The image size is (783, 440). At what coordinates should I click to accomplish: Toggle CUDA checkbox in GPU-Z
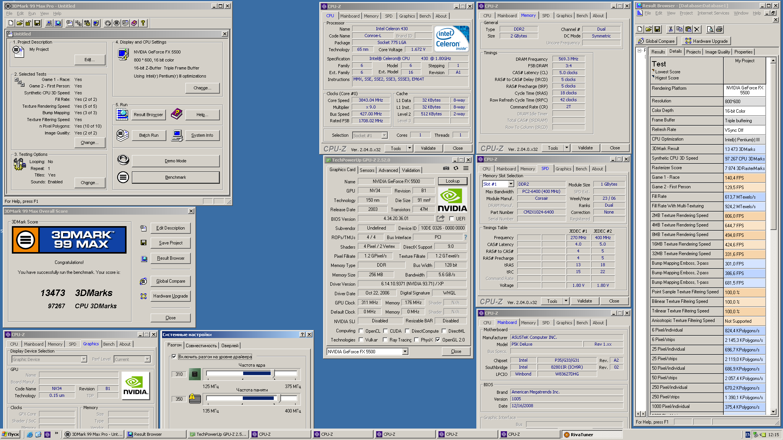click(x=386, y=331)
